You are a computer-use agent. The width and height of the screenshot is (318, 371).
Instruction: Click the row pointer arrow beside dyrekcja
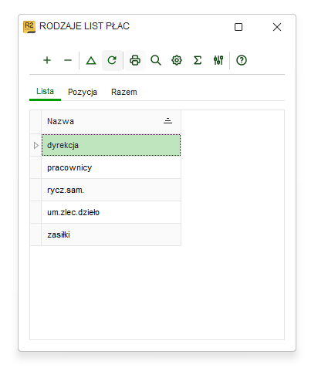(36, 145)
